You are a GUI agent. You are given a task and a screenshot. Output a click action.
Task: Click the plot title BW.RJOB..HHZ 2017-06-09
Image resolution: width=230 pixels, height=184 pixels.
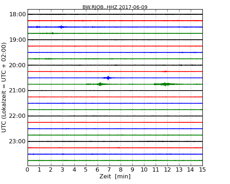point(115,7)
